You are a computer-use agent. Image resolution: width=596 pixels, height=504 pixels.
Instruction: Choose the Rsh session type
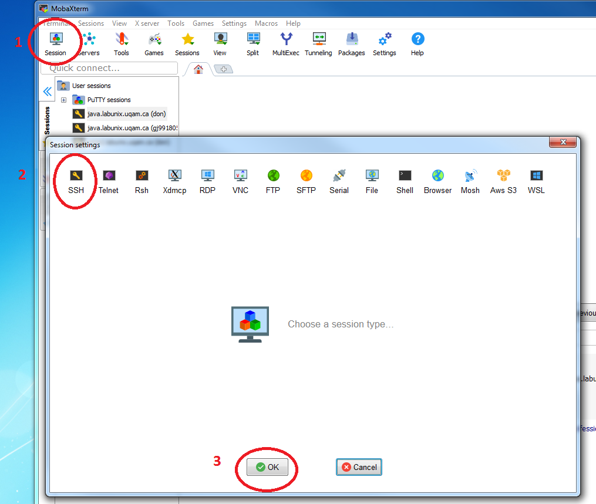(x=142, y=181)
